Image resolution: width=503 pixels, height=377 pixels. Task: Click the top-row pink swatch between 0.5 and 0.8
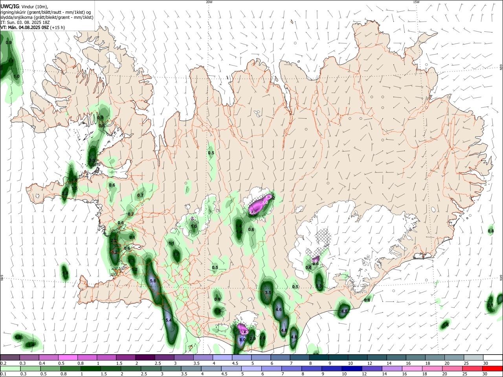click(x=68, y=357)
